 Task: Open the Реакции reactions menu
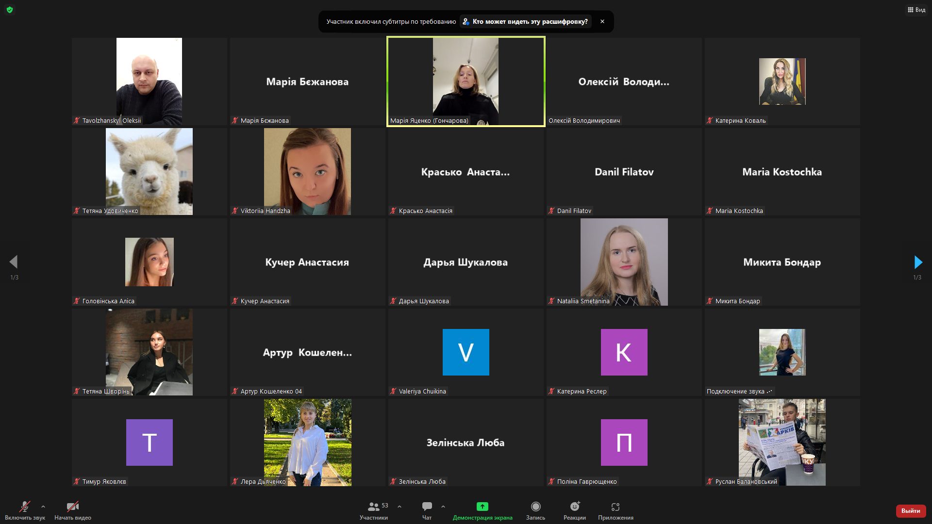pos(575,510)
